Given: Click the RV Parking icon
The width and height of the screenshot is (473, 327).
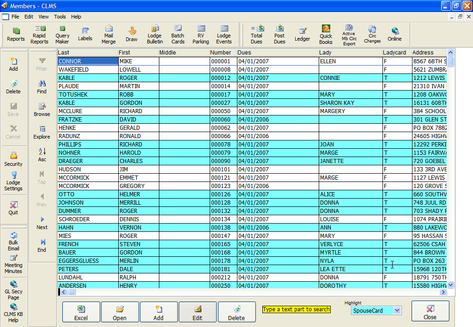Looking at the screenshot, I should coord(201,35).
